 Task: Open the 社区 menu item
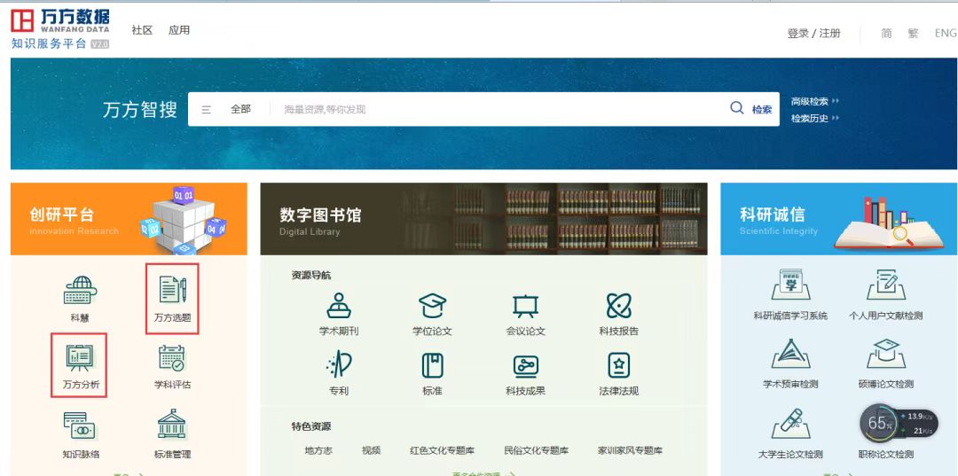[x=142, y=30]
